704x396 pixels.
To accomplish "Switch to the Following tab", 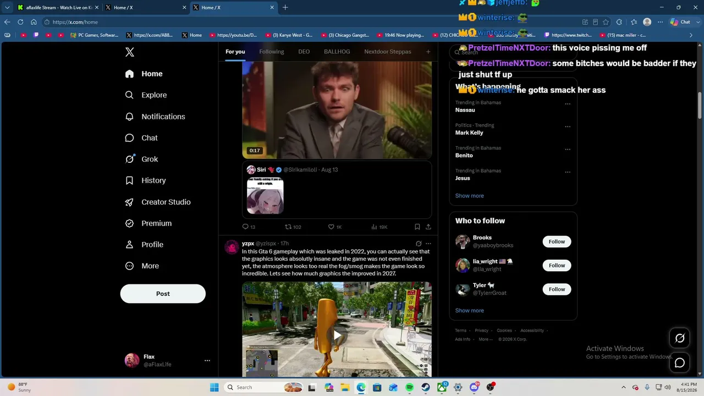I will pos(272,52).
